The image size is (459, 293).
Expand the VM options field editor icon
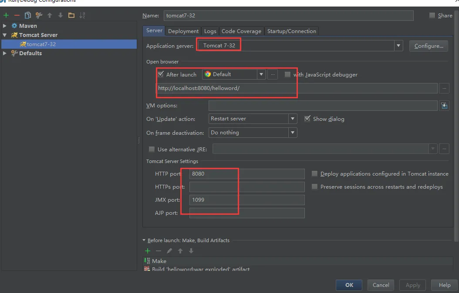444,106
